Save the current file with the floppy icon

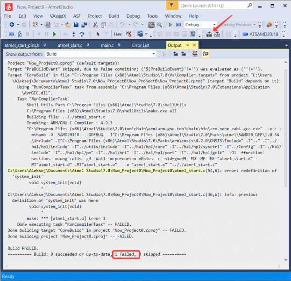[x=76, y=25]
